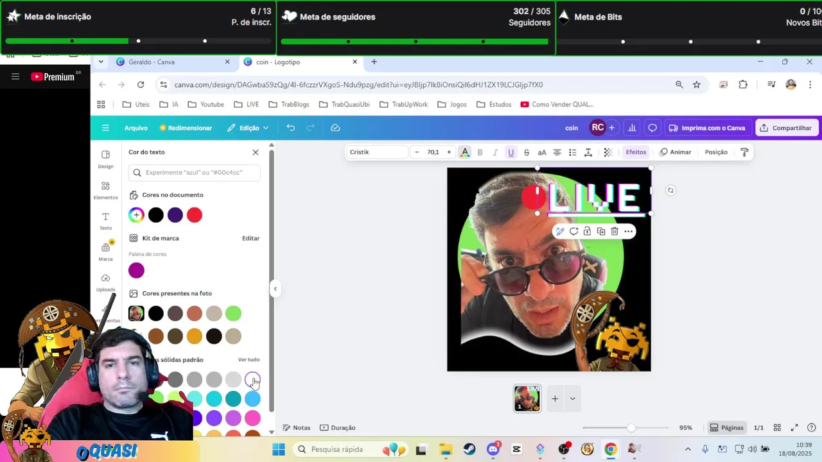Image resolution: width=822 pixels, height=462 pixels.
Task: Open letter and line spacing options
Action: [588, 152]
